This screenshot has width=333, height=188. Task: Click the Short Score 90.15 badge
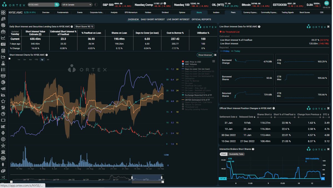coord(85,27)
